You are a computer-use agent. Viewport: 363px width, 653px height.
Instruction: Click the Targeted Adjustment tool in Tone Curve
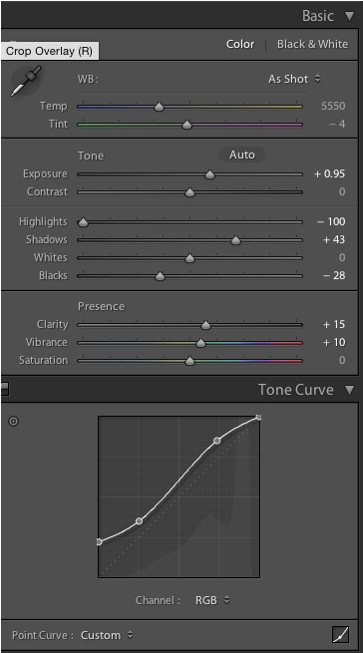click(14, 422)
